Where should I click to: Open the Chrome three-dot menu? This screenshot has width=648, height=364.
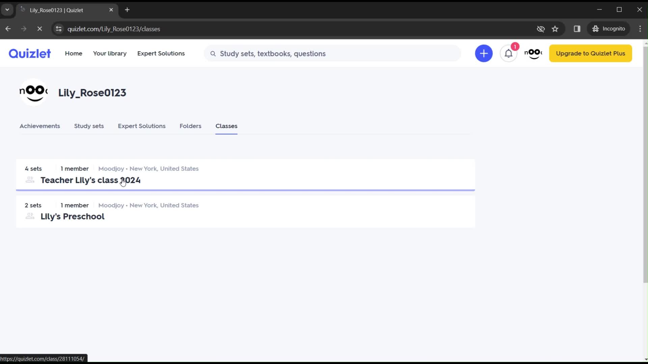click(x=640, y=29)
